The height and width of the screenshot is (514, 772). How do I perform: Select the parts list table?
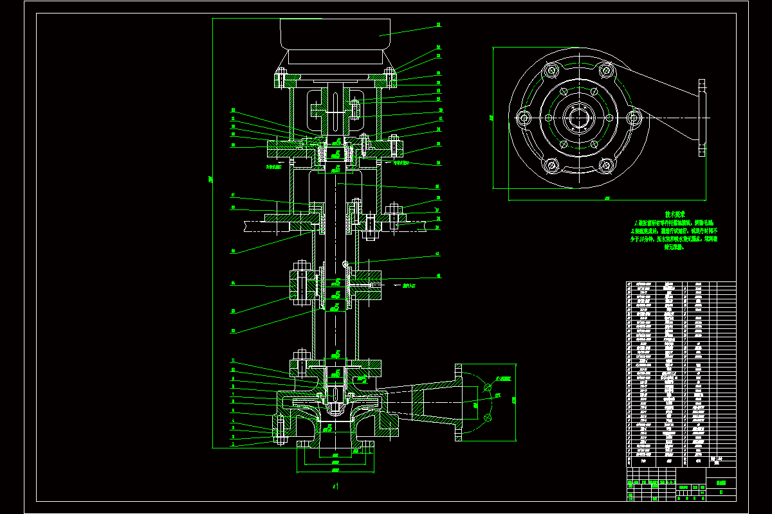pyautogui.click(x=681, y=374)
